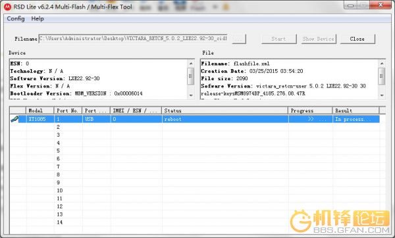
Task: Click the Device panel scrollbar thumb
Action: coord(191,76)
